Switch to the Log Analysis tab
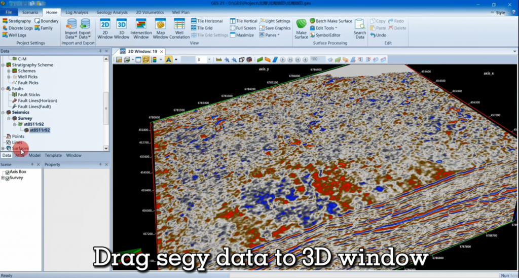The image size is (519, 278). click(x=77, y=12)
